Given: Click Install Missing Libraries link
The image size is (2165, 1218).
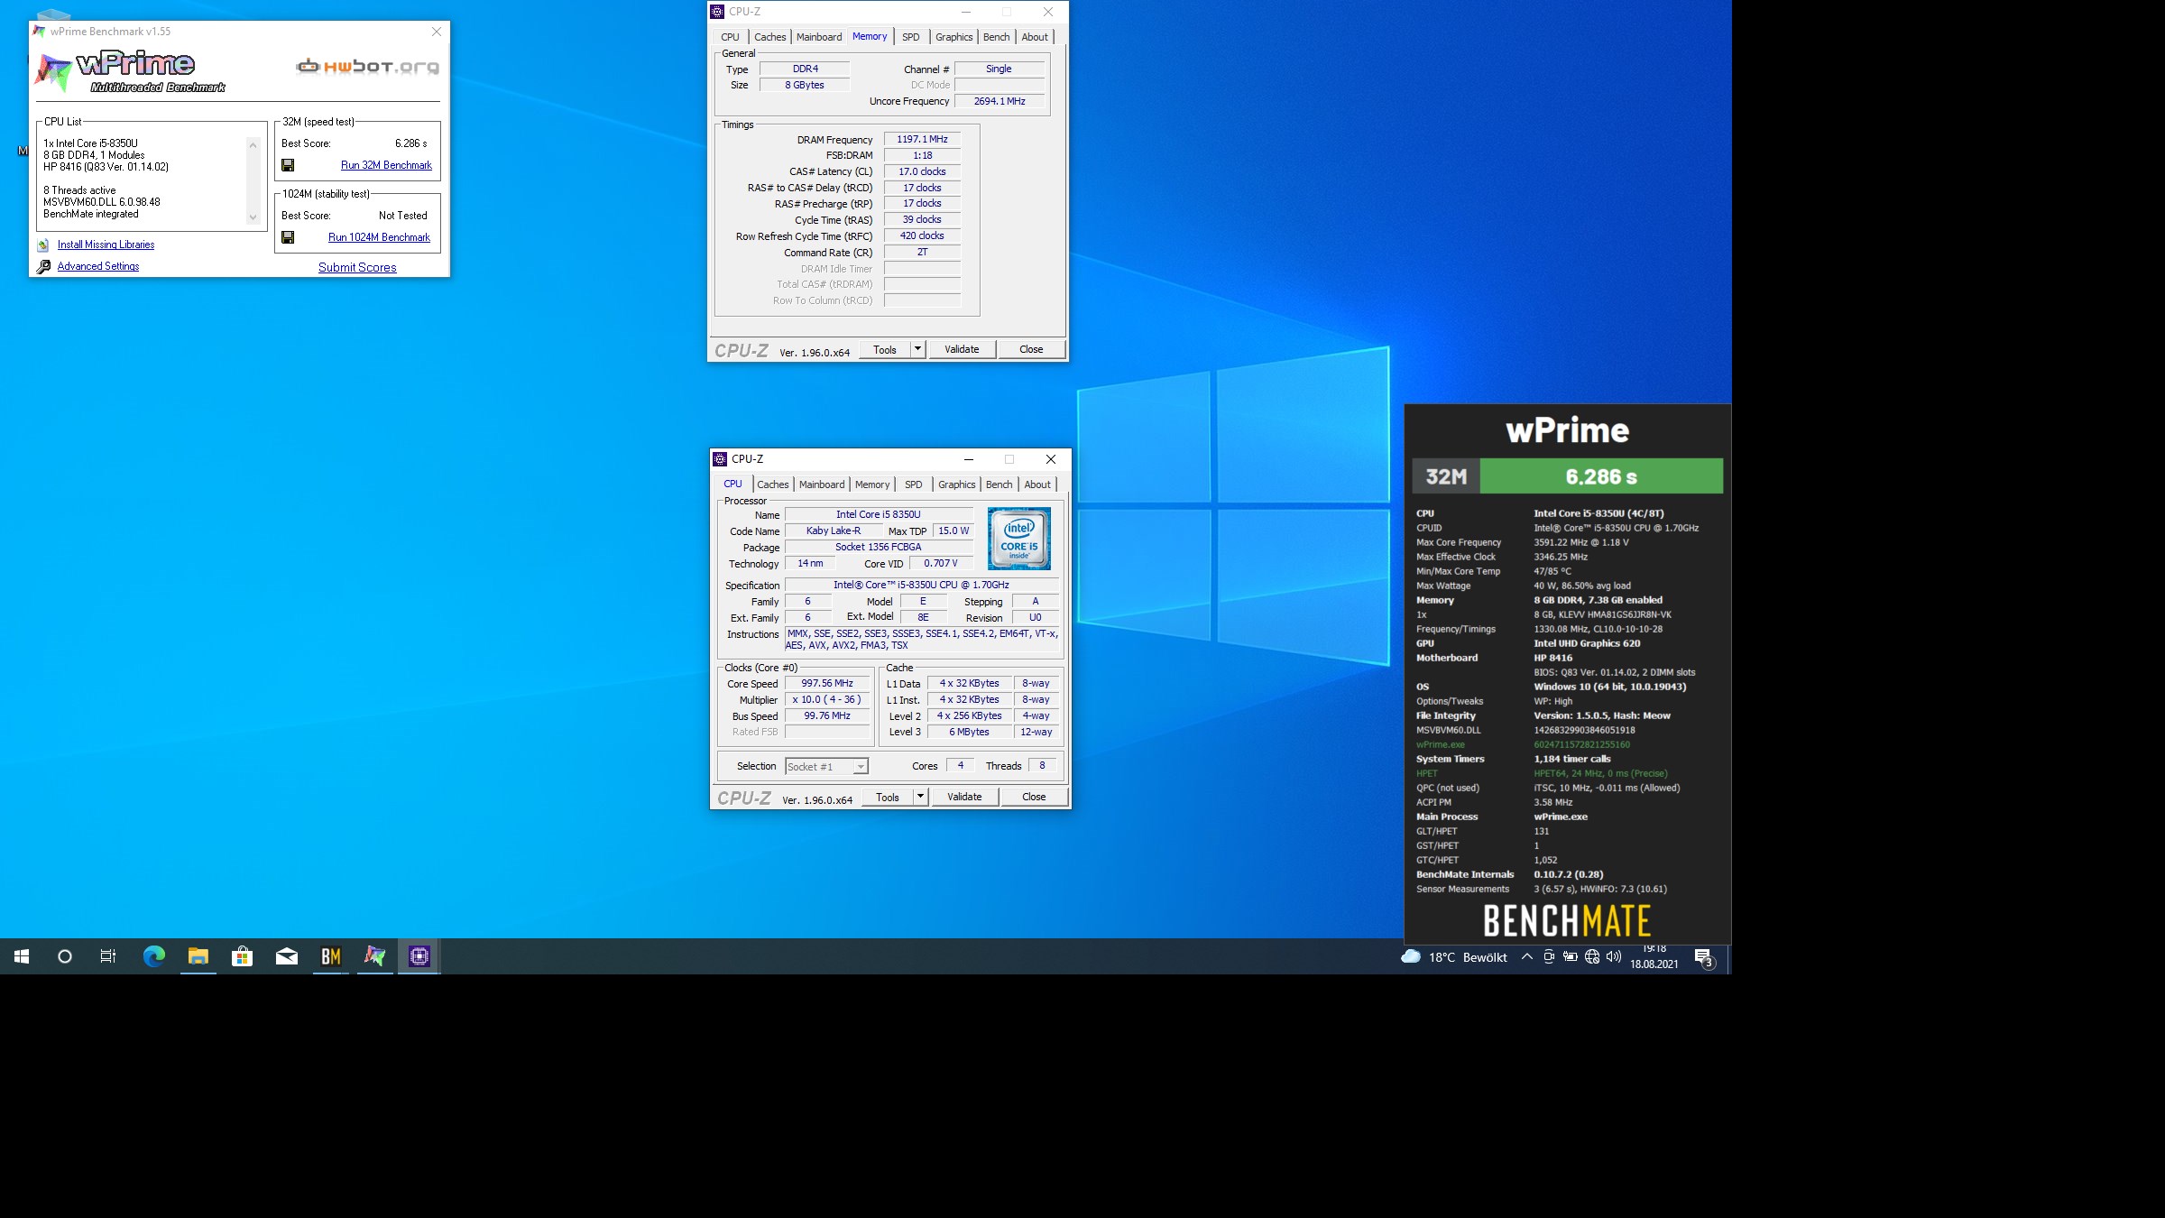Looking at the screenshot, I should 106,245.
